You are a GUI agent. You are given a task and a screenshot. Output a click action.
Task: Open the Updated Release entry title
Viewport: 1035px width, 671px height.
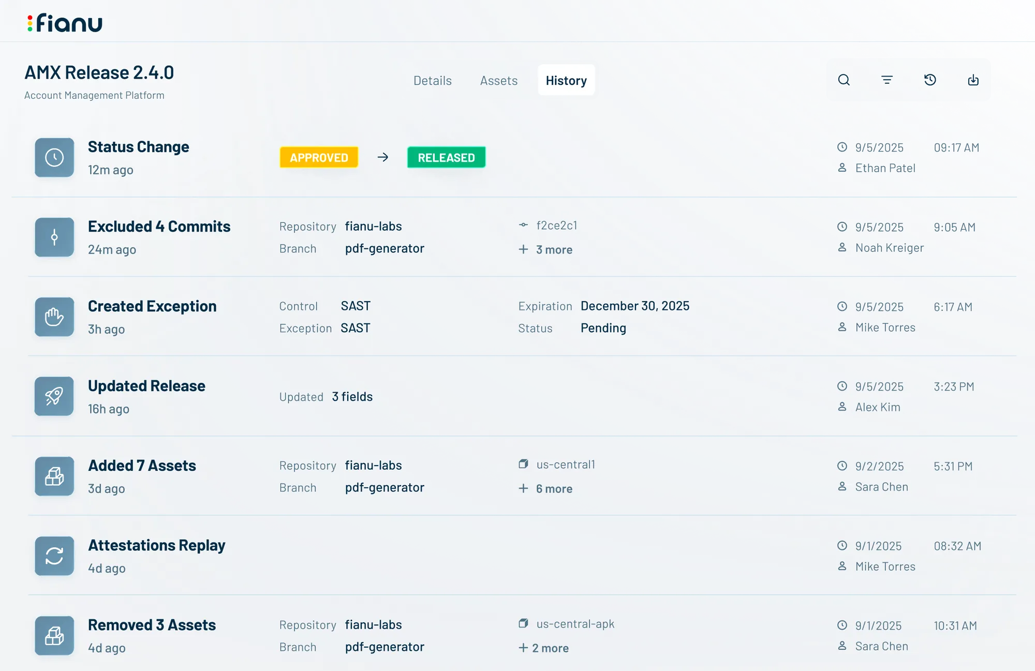(146, 386)
